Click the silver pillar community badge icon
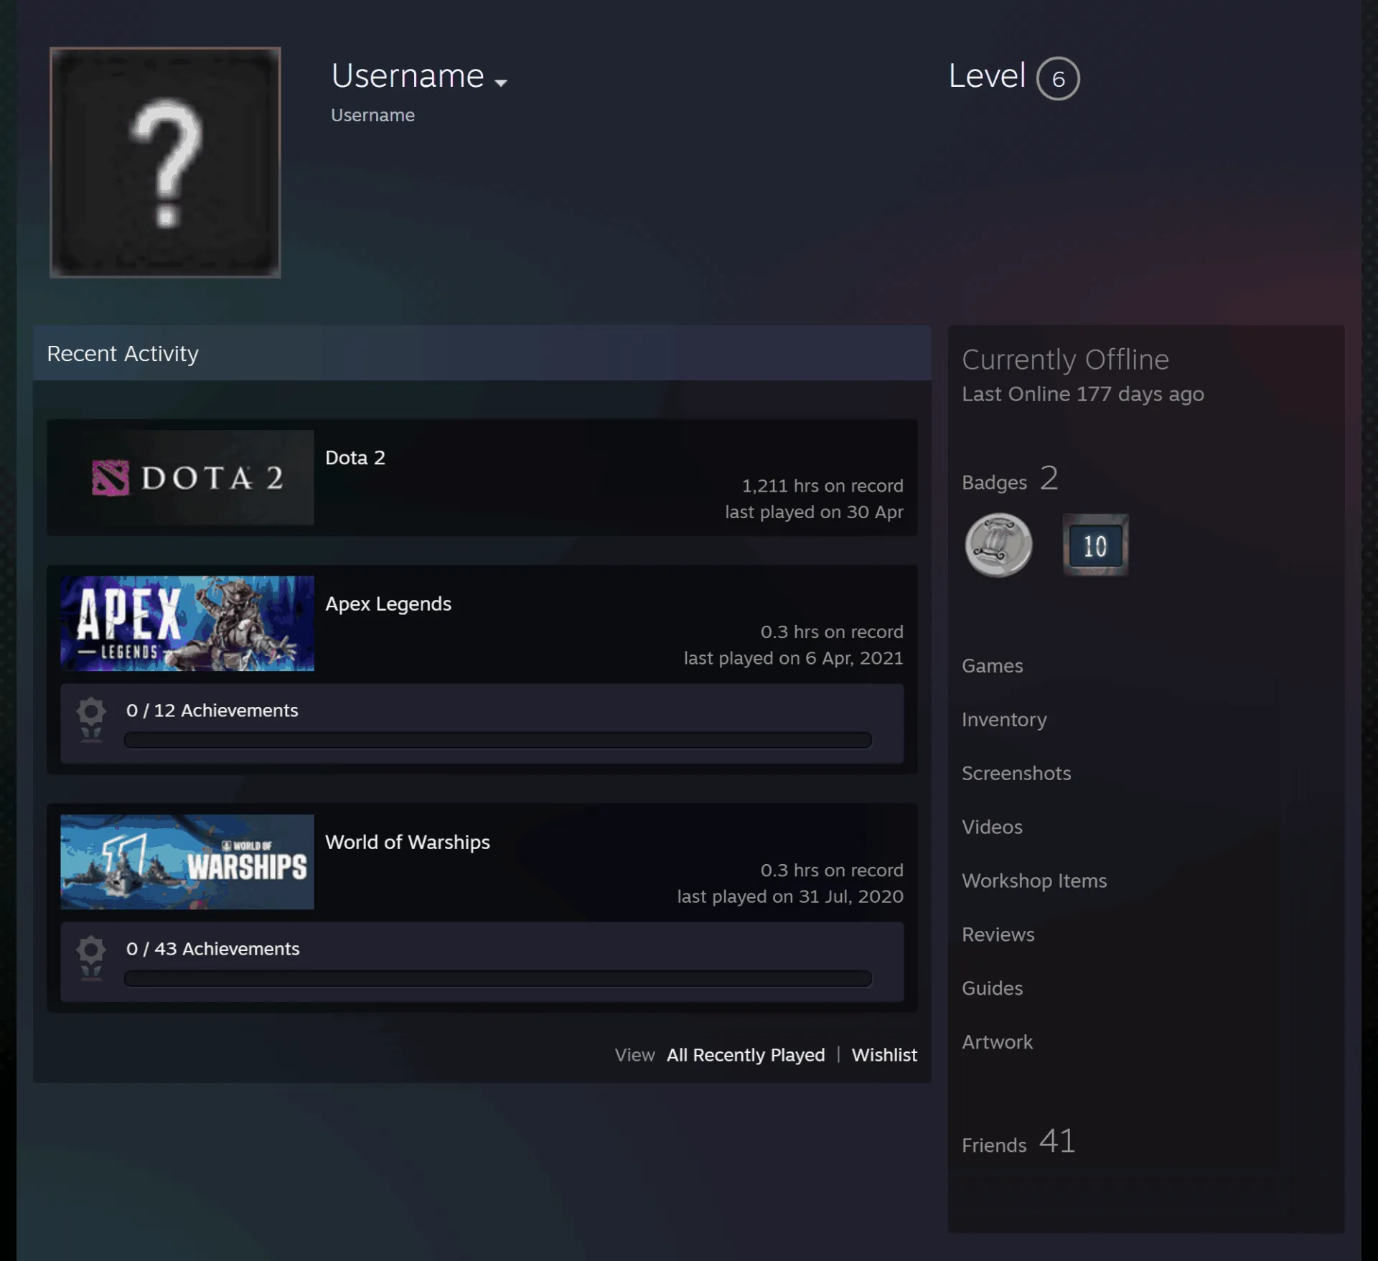Screen dimensions: 1378x1261 tap(998, 545)
